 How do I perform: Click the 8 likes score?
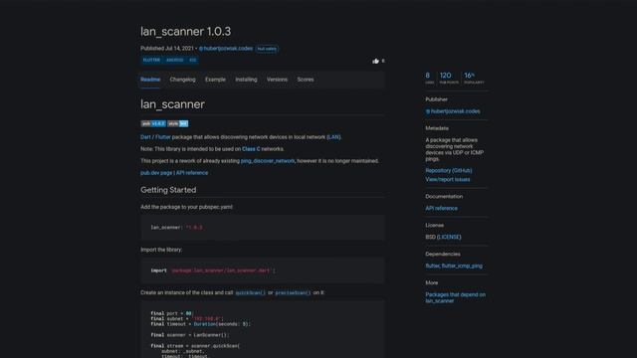click(x=429, y=78)
